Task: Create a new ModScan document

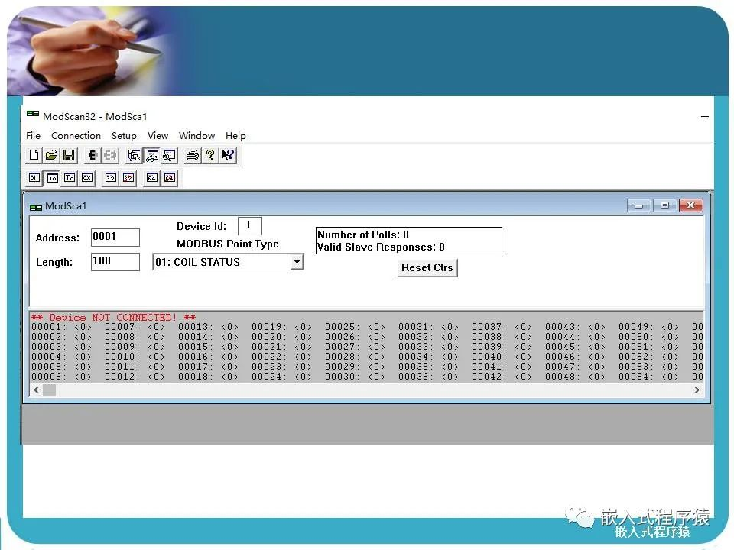Action: [x=34, y=155]
